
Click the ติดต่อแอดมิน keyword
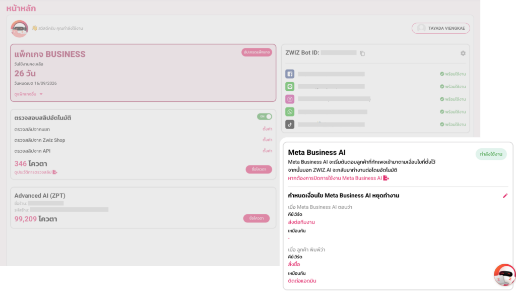tap(302, 281)
